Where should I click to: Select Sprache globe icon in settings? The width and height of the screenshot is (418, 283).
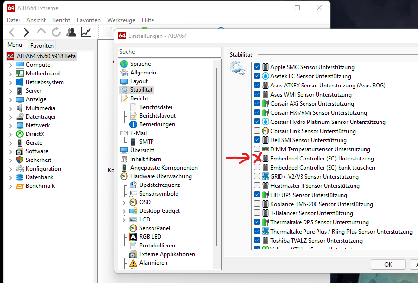point(124,64)
